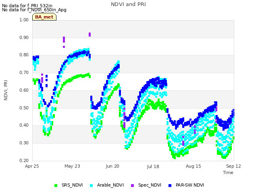Select the Spec_NDVI legend label

point(150,185)
